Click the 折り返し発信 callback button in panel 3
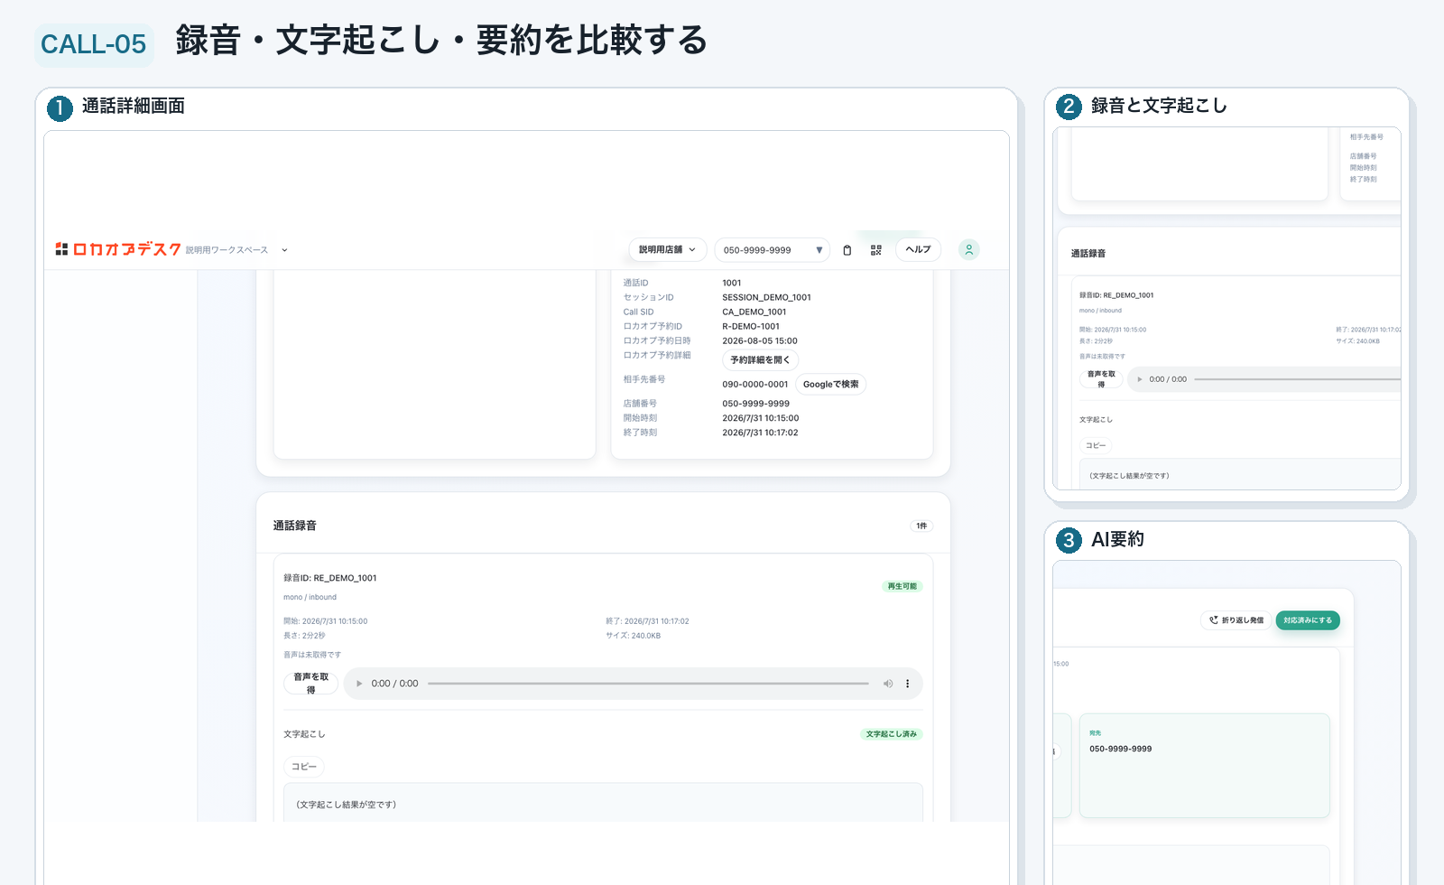 pos(1236,620)
